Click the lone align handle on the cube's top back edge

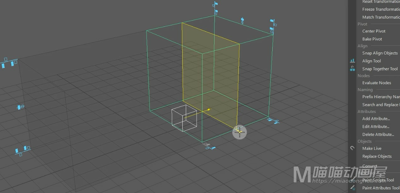click(242, 20)
